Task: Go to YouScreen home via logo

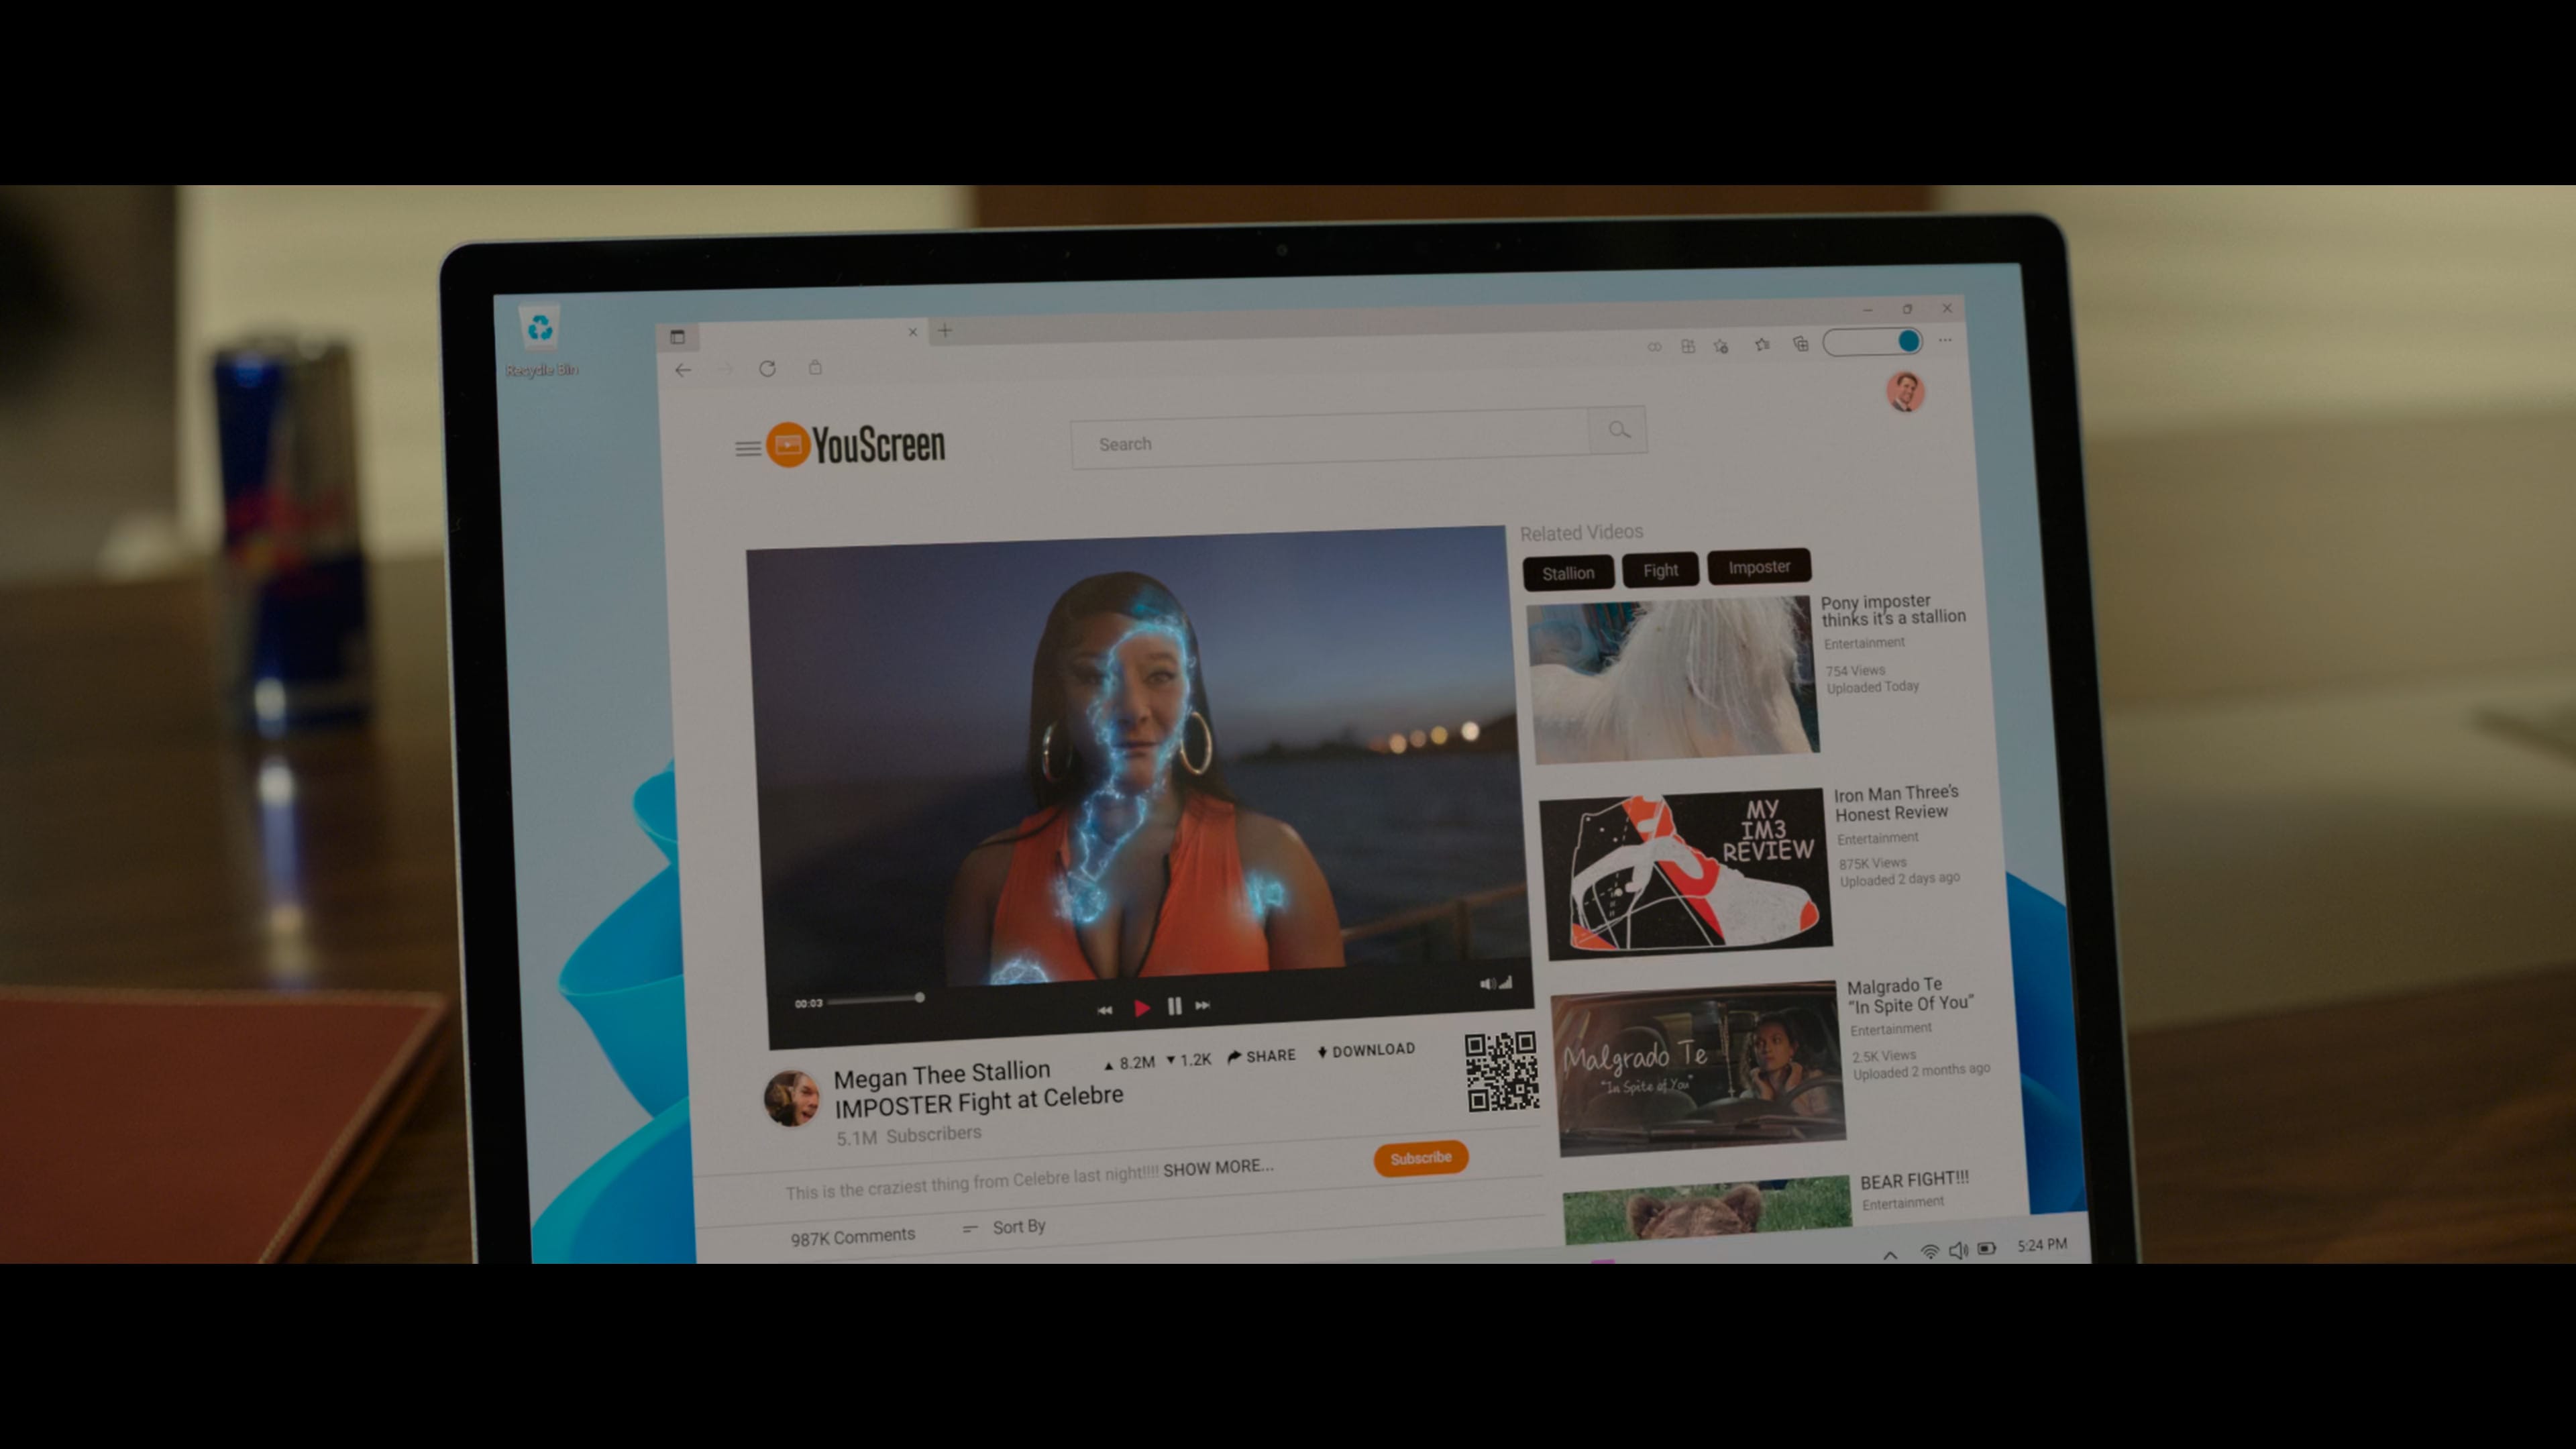Action: point(856,445)
